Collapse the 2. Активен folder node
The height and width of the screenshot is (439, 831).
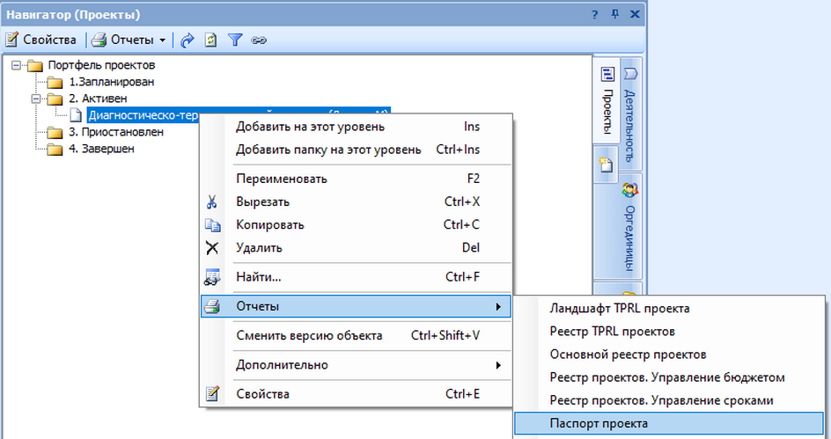pyautogui.click(x=36, y=99)
